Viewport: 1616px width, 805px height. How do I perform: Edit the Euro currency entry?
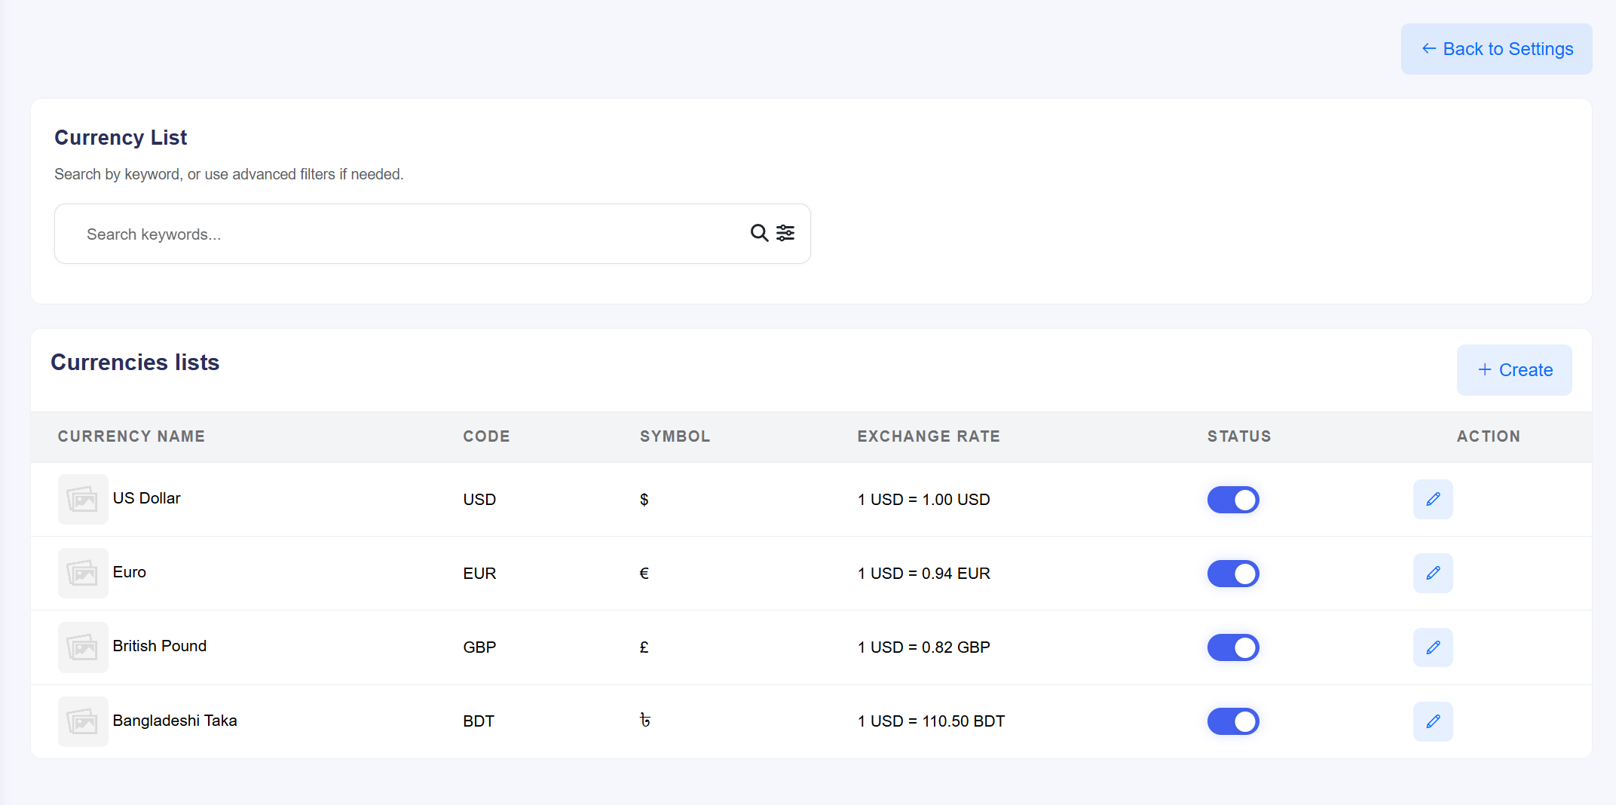tap(1433, 573)
